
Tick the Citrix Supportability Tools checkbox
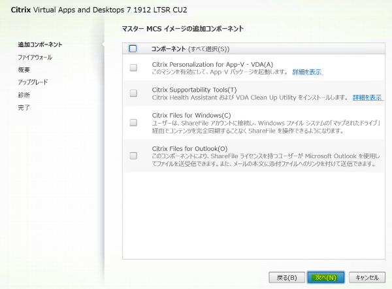click(x=133, y=93)
